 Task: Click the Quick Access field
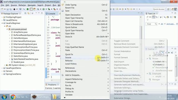click(x=159, y=9)
